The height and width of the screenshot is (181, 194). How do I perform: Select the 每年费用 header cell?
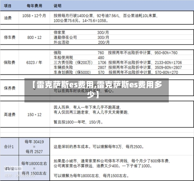click(x=34, y=6)
